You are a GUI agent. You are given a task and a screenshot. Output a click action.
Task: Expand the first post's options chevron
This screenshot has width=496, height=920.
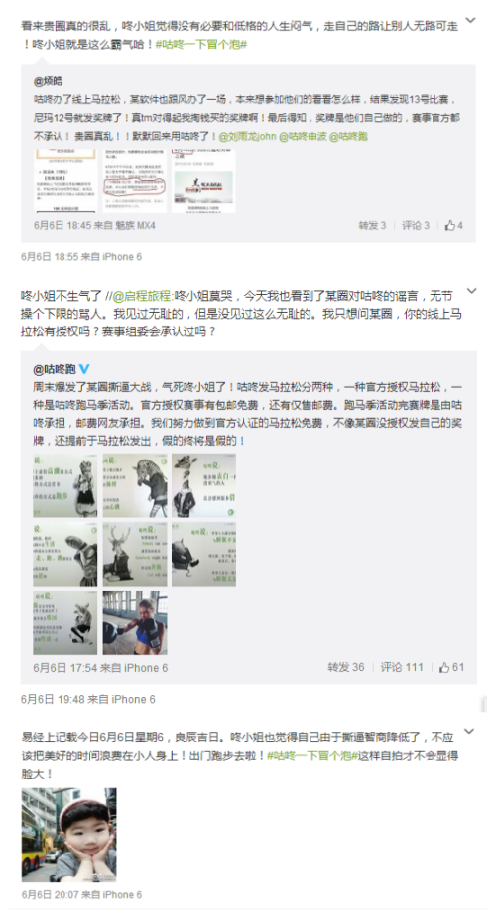tap(470, 21)
